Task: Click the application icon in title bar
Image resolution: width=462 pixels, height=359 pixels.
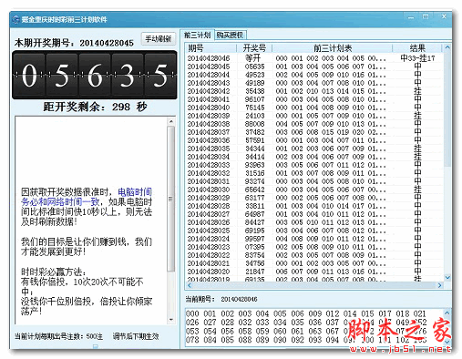Action: pyautogui.click(x=15, y=20)
